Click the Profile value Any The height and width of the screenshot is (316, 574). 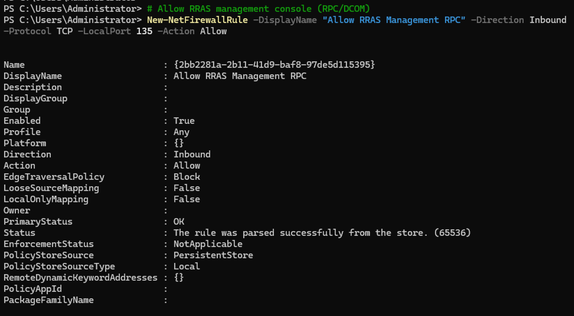click(181, 132)
